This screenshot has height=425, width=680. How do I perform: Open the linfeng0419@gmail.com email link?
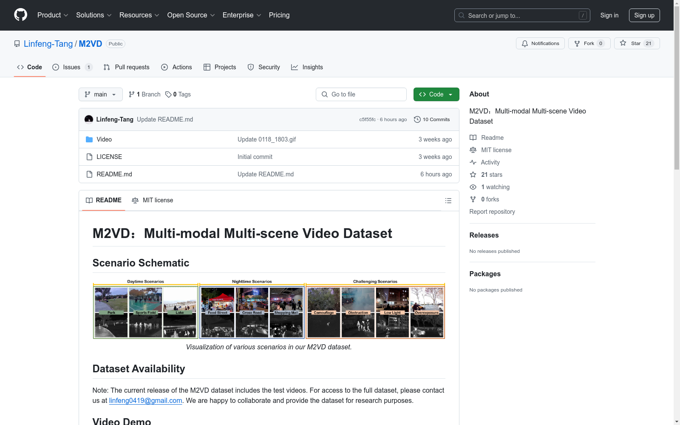[146, 400]
